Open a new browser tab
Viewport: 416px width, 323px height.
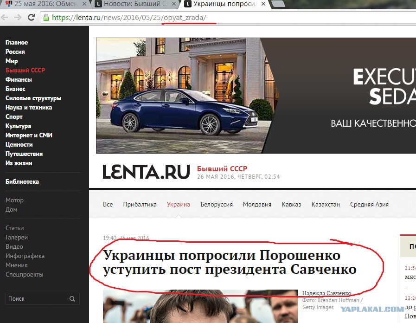(x=278, y=4)
